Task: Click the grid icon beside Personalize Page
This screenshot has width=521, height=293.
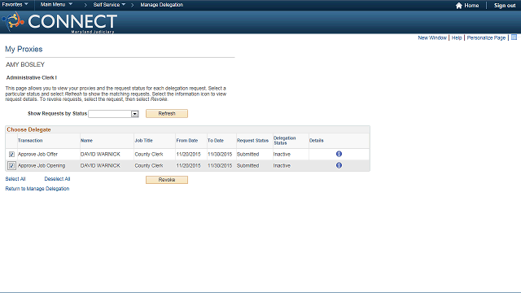Action: point(514,37)
